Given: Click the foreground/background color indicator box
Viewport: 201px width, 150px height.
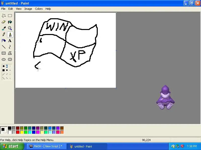Looking at the screenshot, I should 4,130.
